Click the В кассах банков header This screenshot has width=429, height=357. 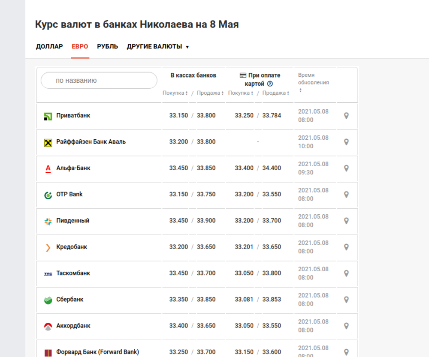click(193, 75)
